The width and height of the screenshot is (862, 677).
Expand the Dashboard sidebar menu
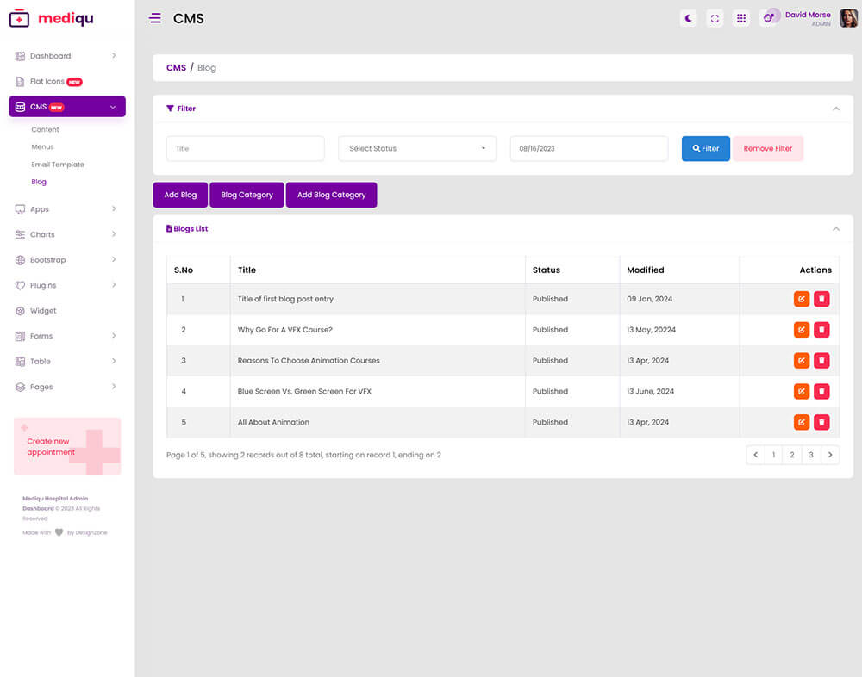point(66,56)
